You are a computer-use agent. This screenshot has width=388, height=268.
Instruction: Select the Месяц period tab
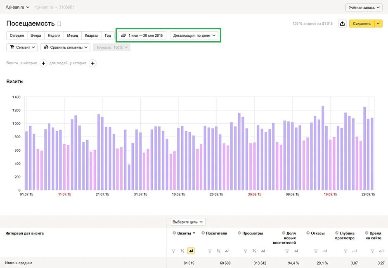[73, 35]
